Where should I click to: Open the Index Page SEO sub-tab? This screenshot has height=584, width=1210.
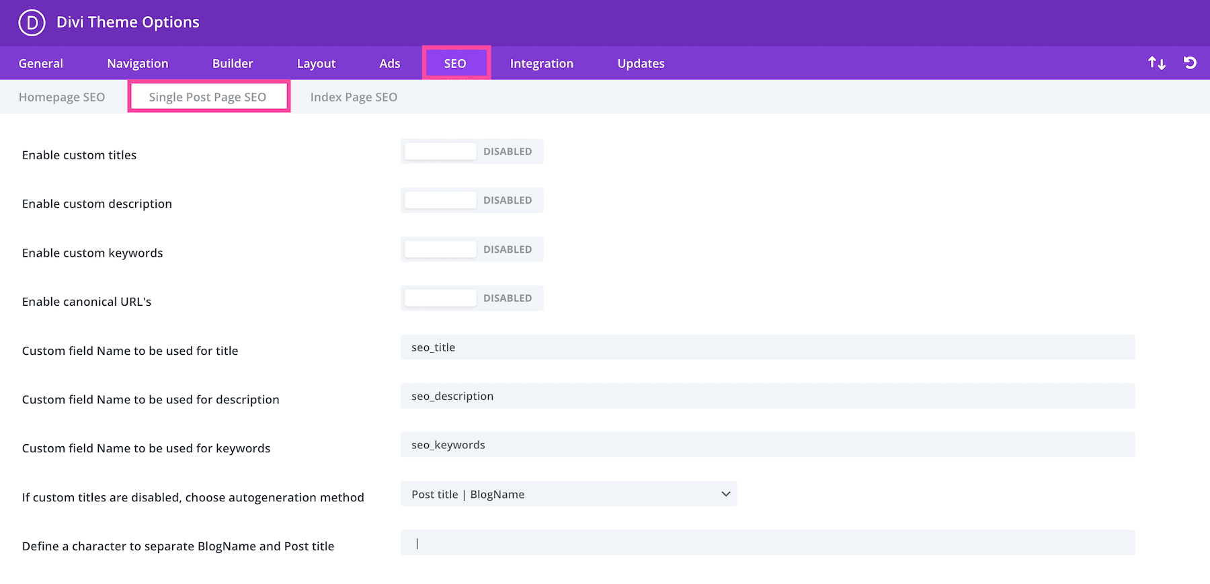click(x=354, y=97)
